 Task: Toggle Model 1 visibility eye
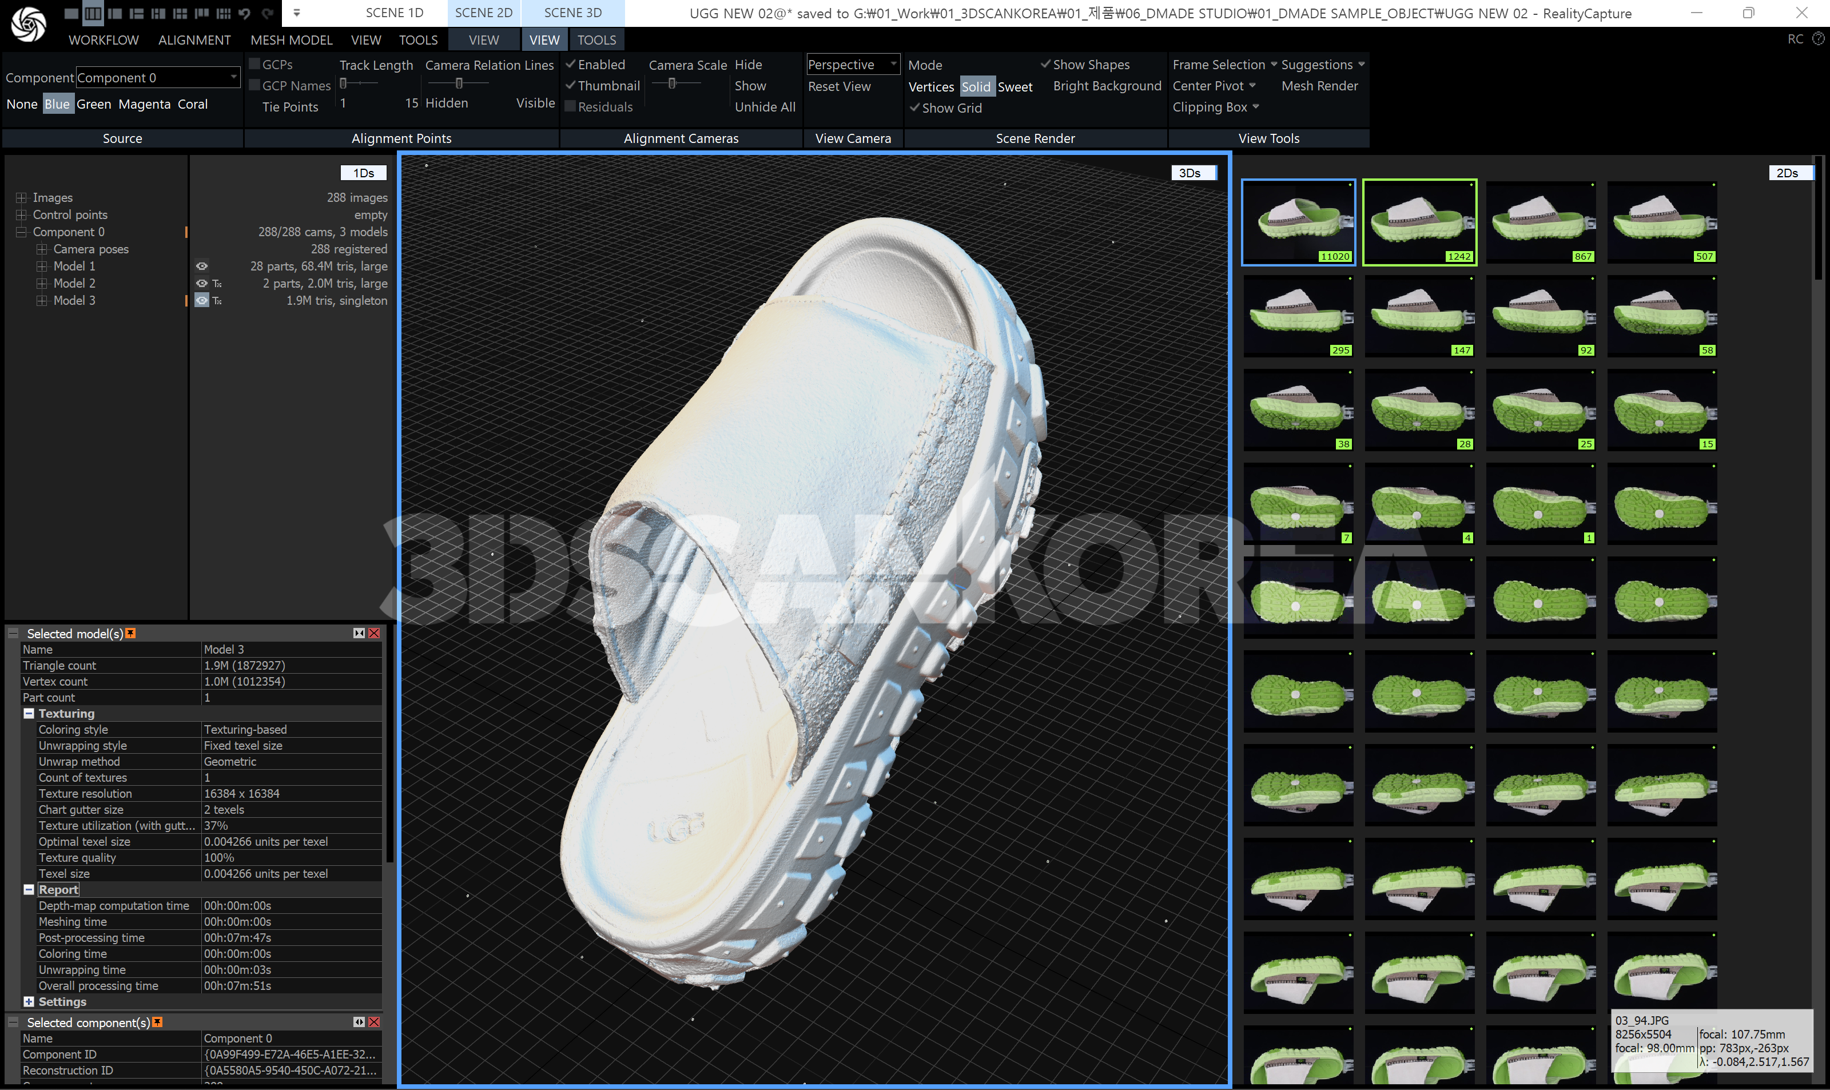point(201,266)
